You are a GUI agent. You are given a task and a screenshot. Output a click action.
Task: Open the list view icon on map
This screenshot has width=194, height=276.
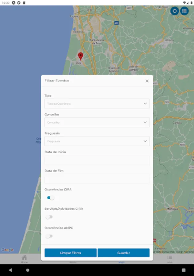click(x=184, y=11)
